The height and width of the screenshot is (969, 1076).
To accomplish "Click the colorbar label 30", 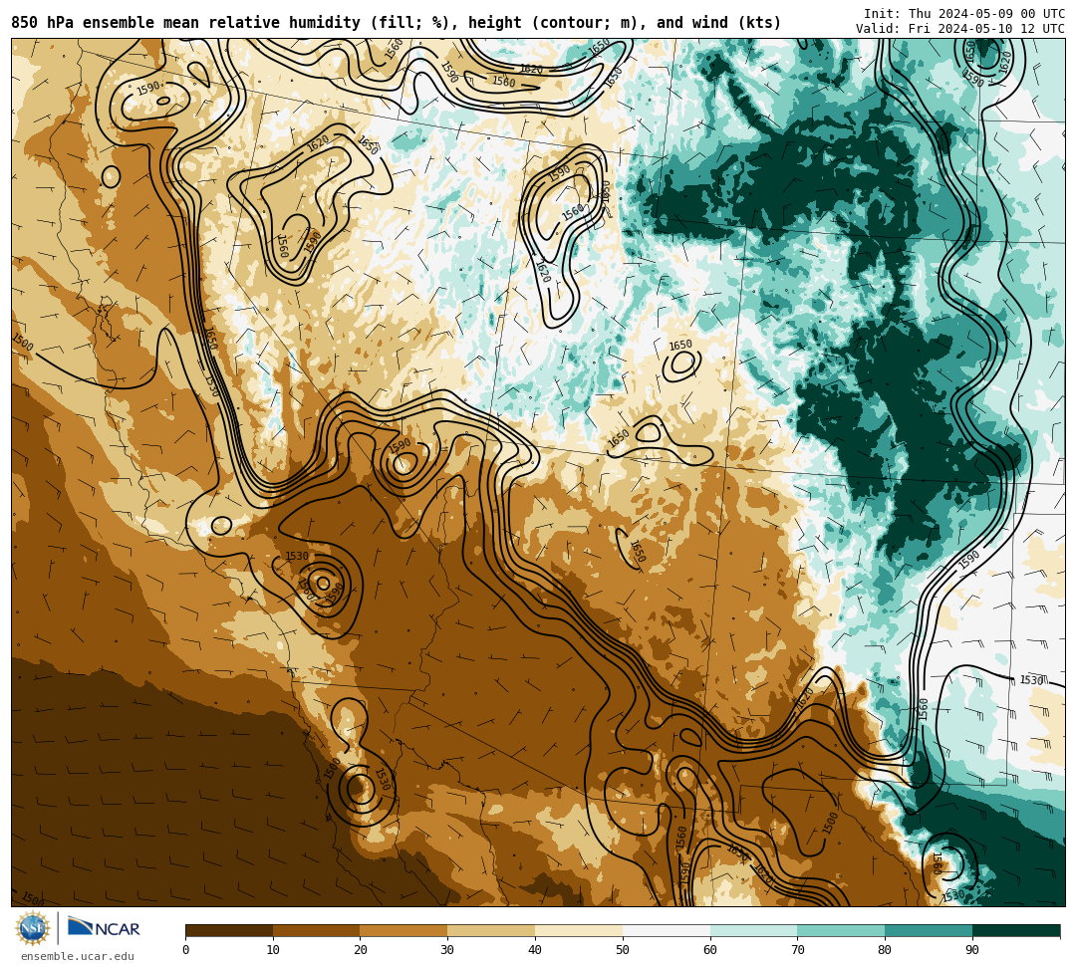I will click(447, 950).
